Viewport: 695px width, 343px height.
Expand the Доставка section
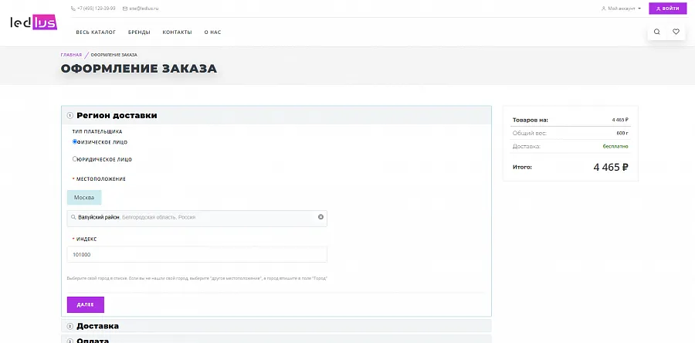276,326
